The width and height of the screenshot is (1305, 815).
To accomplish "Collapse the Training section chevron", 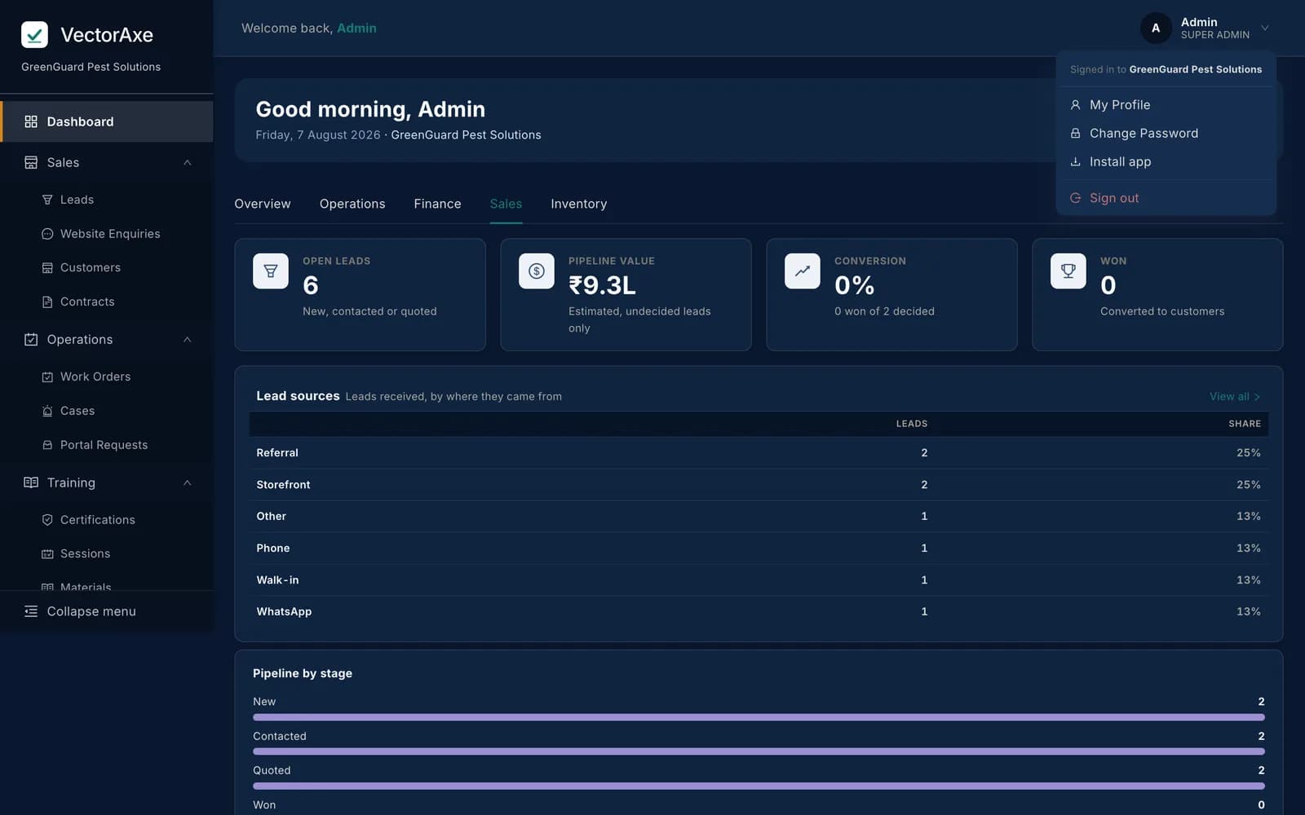I will coord(188,482).
